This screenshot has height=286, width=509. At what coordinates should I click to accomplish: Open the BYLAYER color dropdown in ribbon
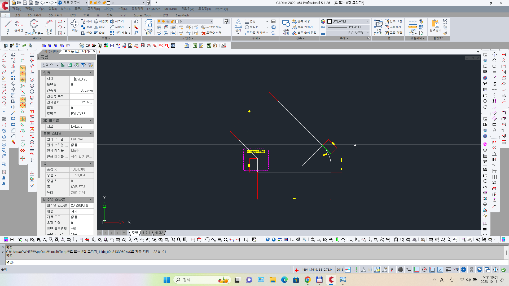pyautogui.click(x=368, y=21)
